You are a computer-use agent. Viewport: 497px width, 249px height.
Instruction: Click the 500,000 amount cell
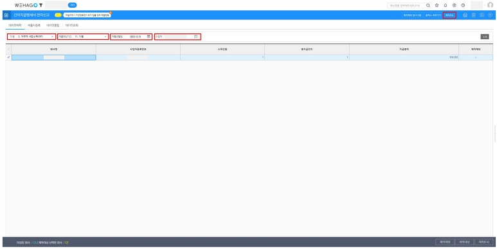[404, 57]
